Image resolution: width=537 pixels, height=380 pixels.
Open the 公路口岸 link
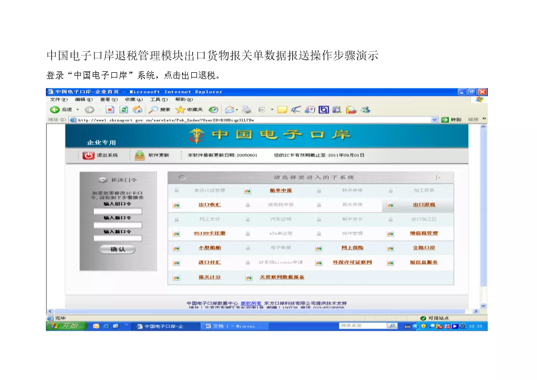[424, 248]
